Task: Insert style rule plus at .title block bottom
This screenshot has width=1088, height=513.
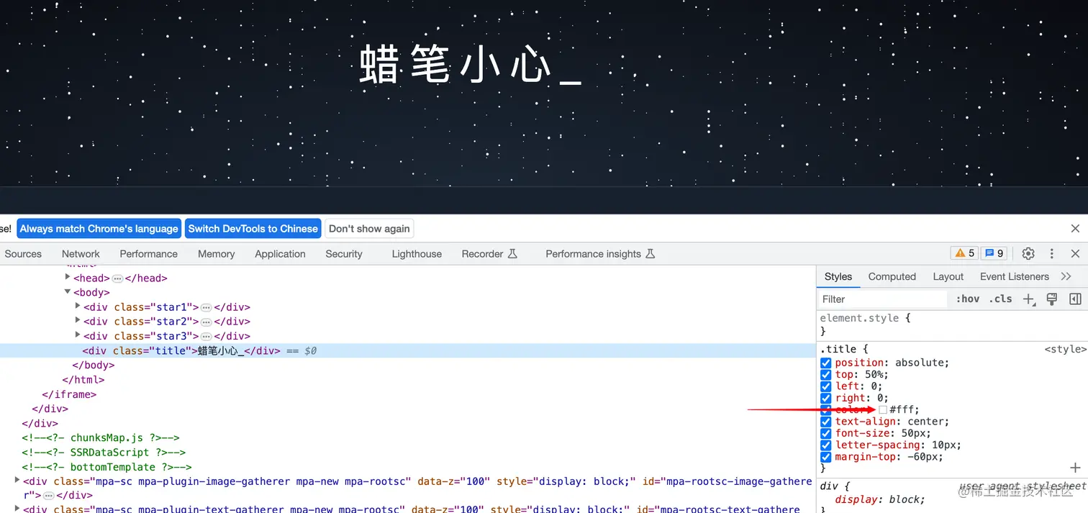Action: click(1075, 468)
